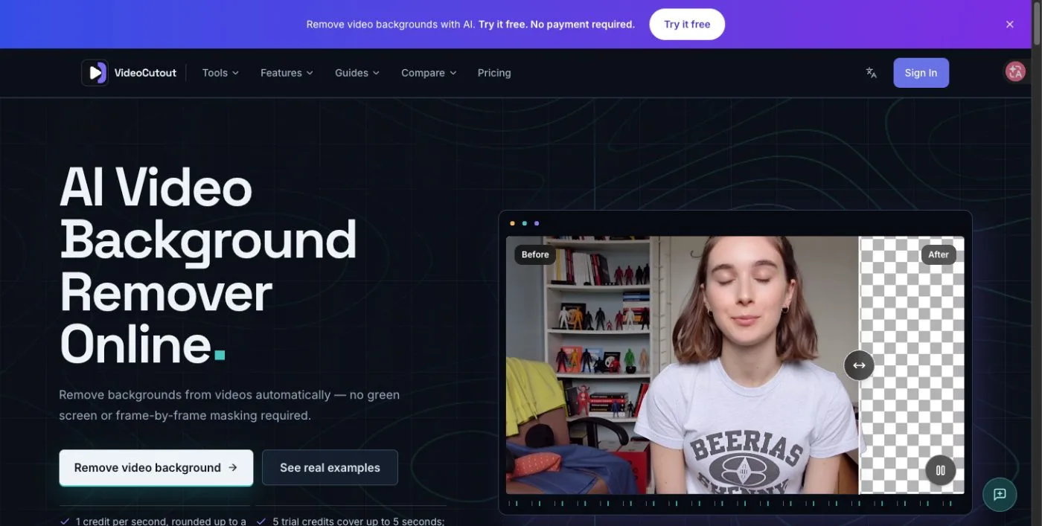Click Remove video background button
This screenshot has width=1042, height=526.
tap(156, 468)
